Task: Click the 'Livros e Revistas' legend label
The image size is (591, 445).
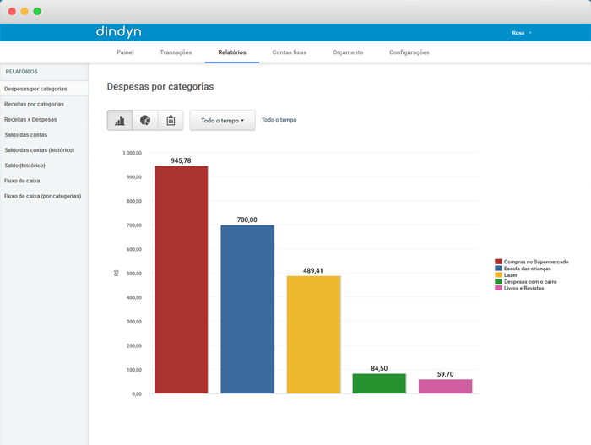Action: point(524,288)
